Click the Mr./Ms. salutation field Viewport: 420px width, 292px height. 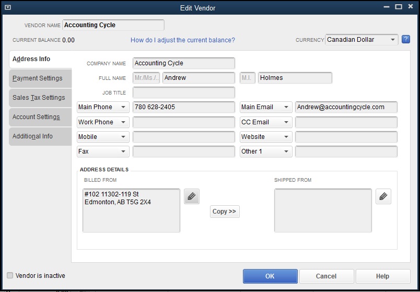point(146,78)
